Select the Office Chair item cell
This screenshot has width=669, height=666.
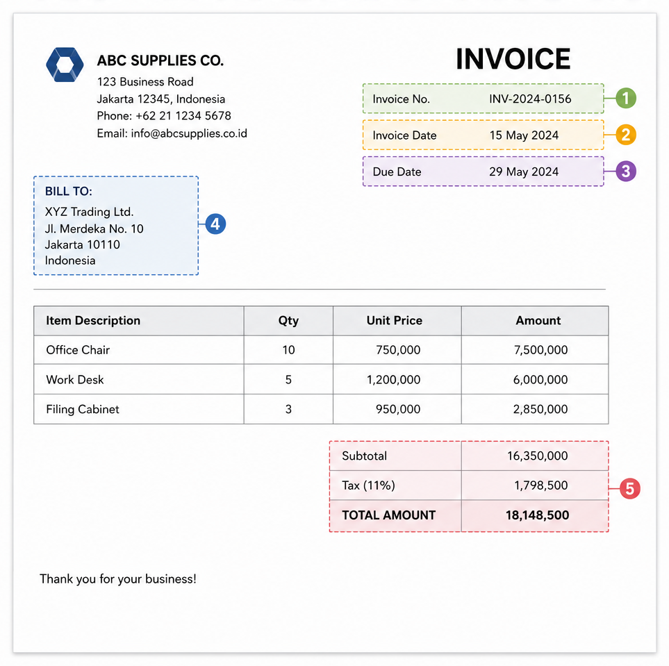(139, 350)
